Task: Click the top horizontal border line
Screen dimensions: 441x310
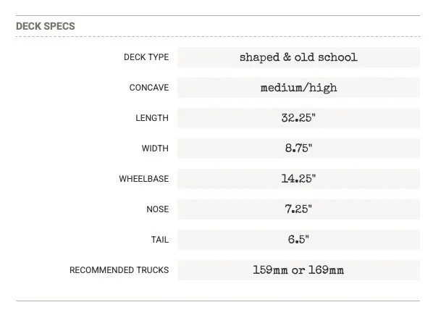Action: point(218,15)
